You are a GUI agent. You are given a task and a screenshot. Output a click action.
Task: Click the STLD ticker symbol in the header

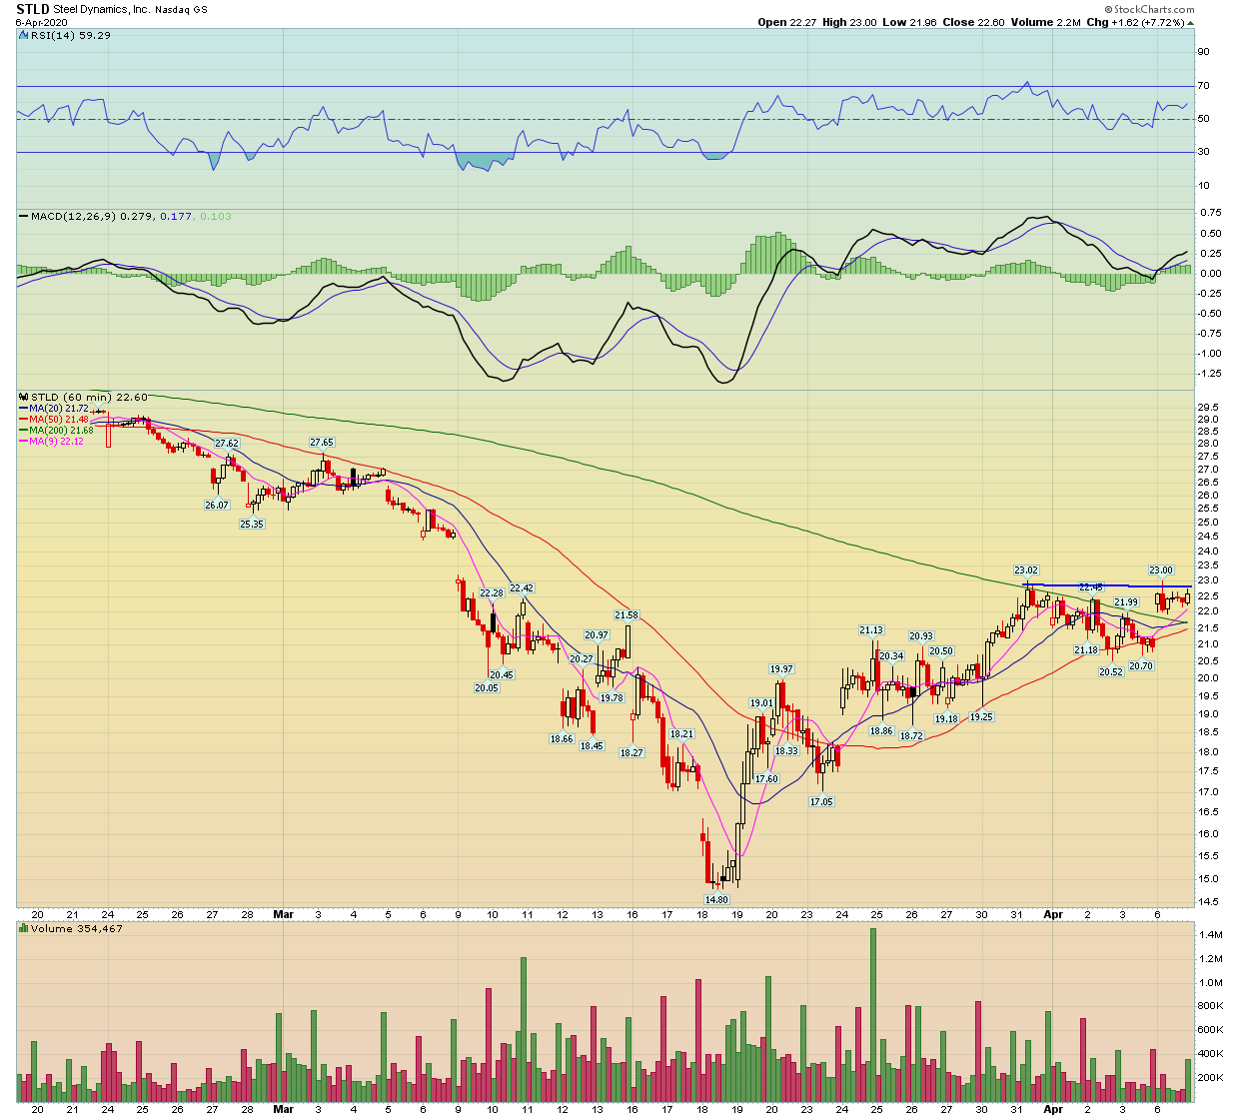(x=32, y=9)
